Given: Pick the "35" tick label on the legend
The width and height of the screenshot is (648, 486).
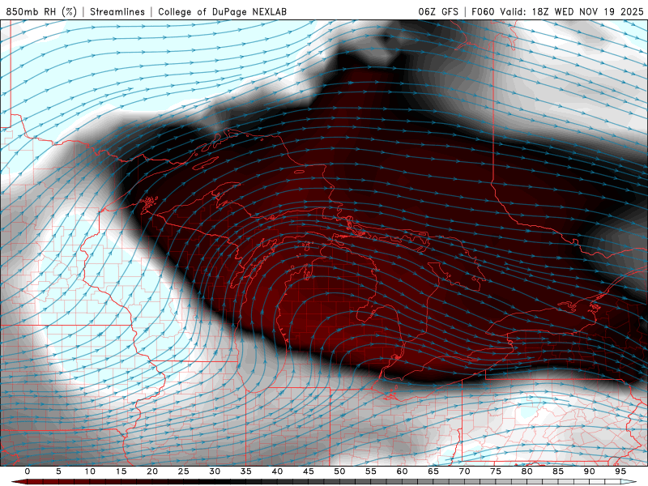Looking at the screenshot, I should coord(246,471).
